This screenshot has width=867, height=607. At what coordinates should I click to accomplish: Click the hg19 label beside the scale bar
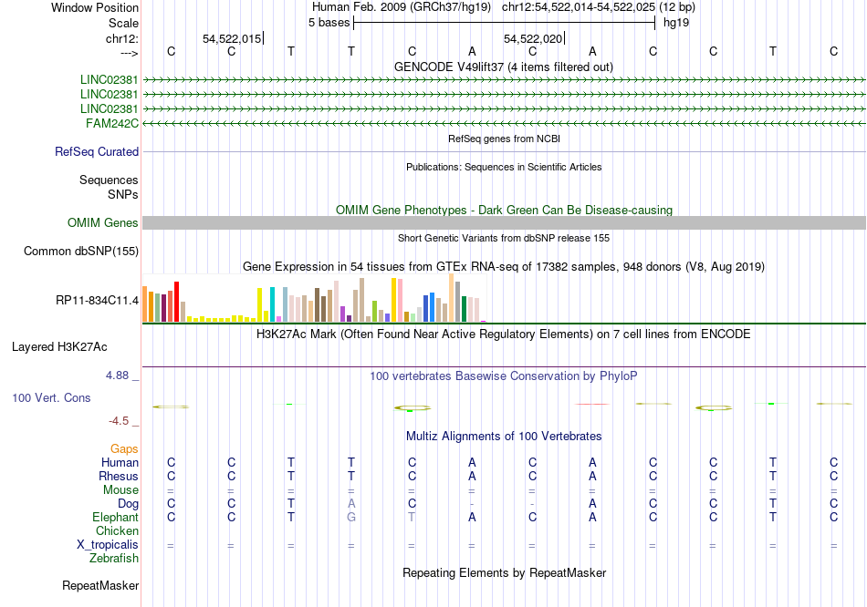(675, 23)
